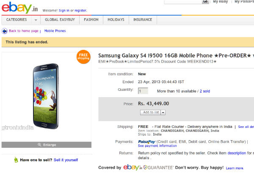The width and height of the screenshot is (254, 190).
Task: Click the Sign in link
Action: coord(64,11)
